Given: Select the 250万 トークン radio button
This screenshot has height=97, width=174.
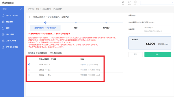Looking at the screenshot, I should 29,70.
